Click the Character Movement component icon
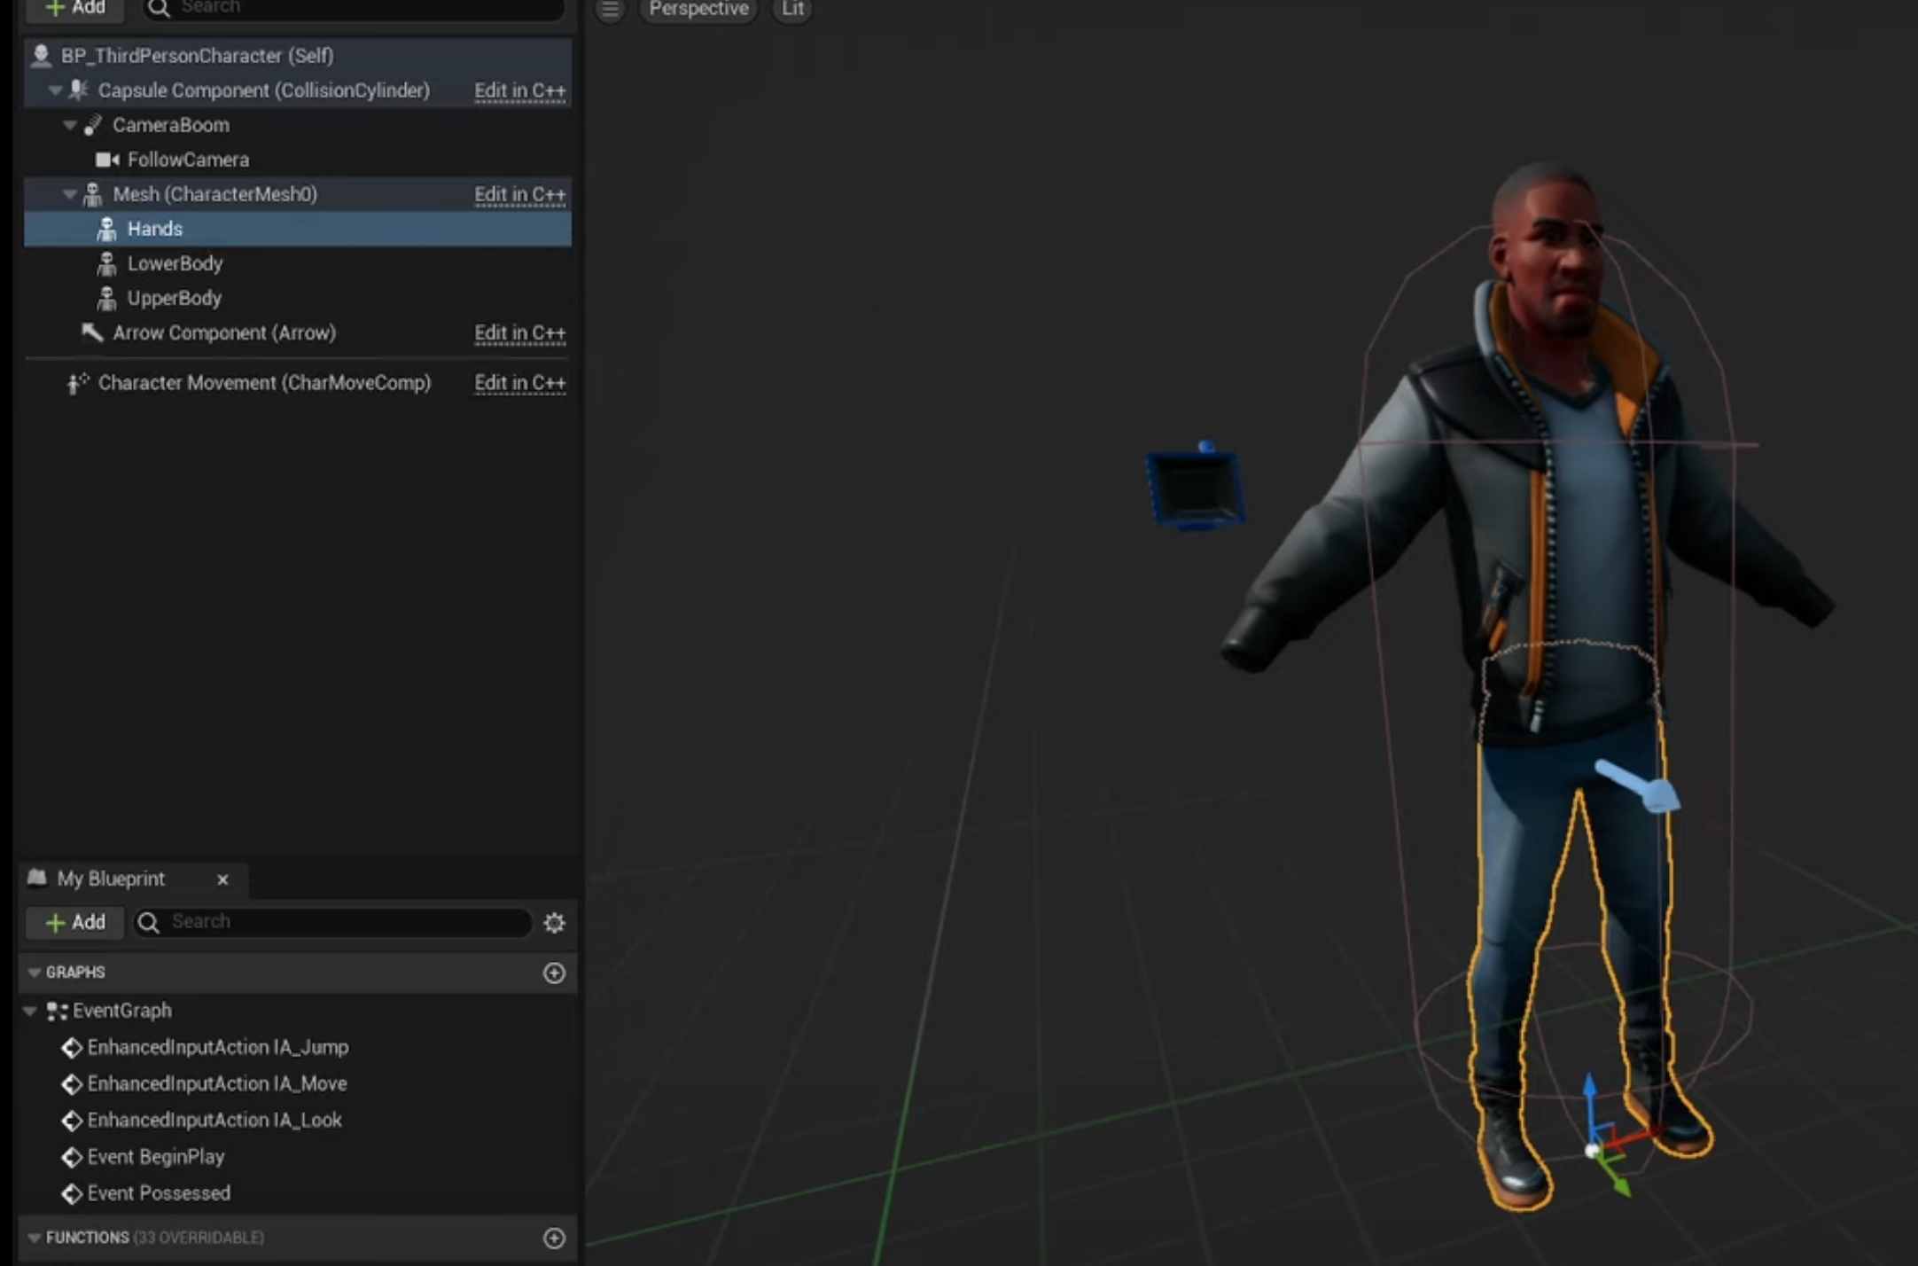 tap(78, 383)
